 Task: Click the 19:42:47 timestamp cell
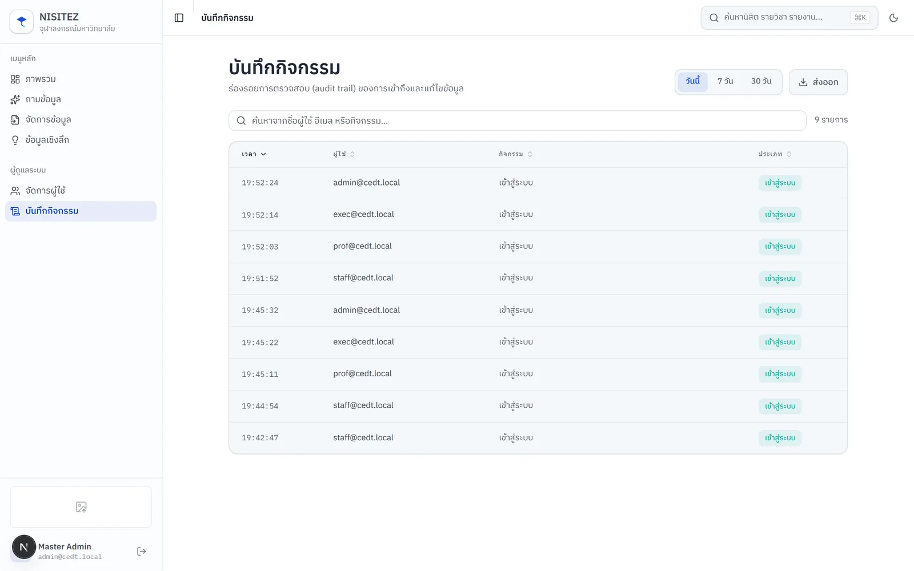point(260,438)
